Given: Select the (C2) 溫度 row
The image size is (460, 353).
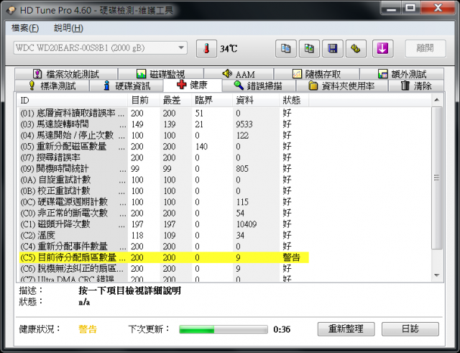Looking at the screenshot, I should (x=164, y=235).
